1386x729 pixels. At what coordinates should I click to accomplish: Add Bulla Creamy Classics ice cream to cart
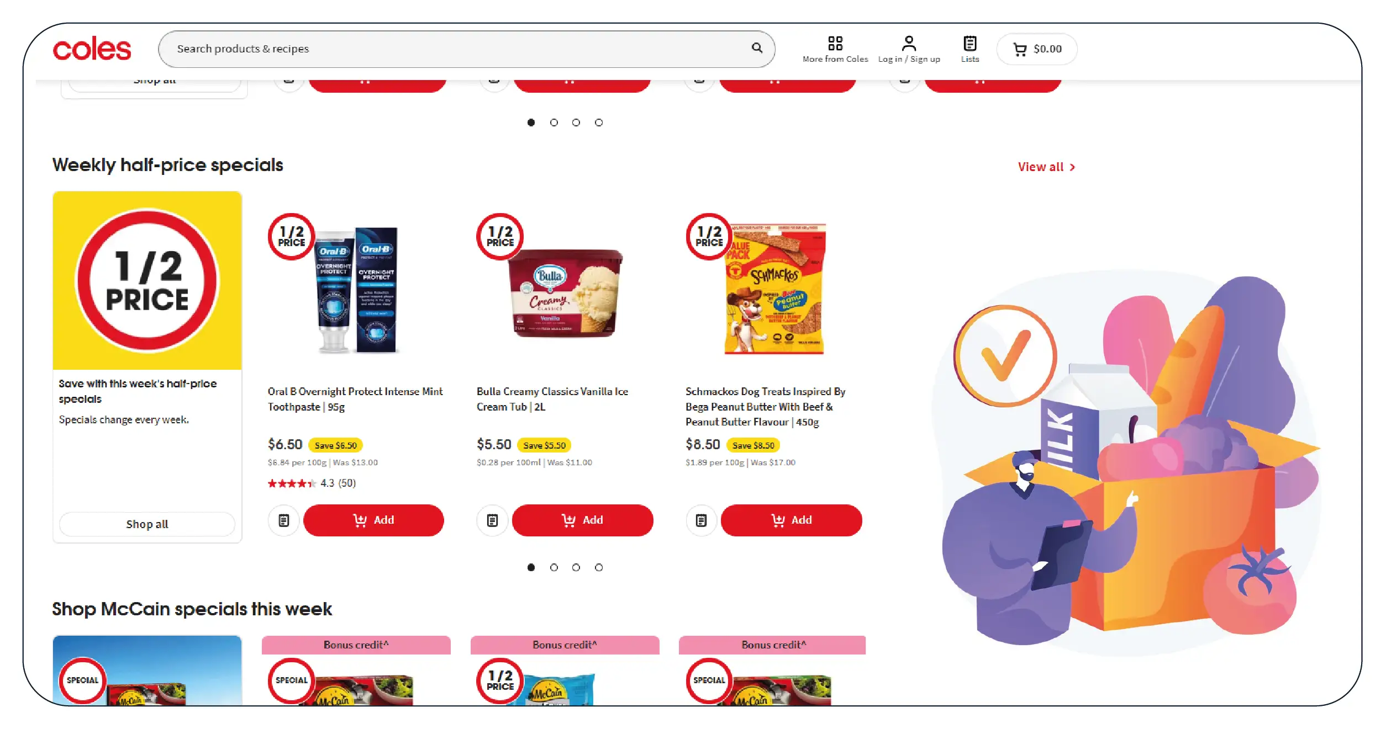[x=582, y=520]
